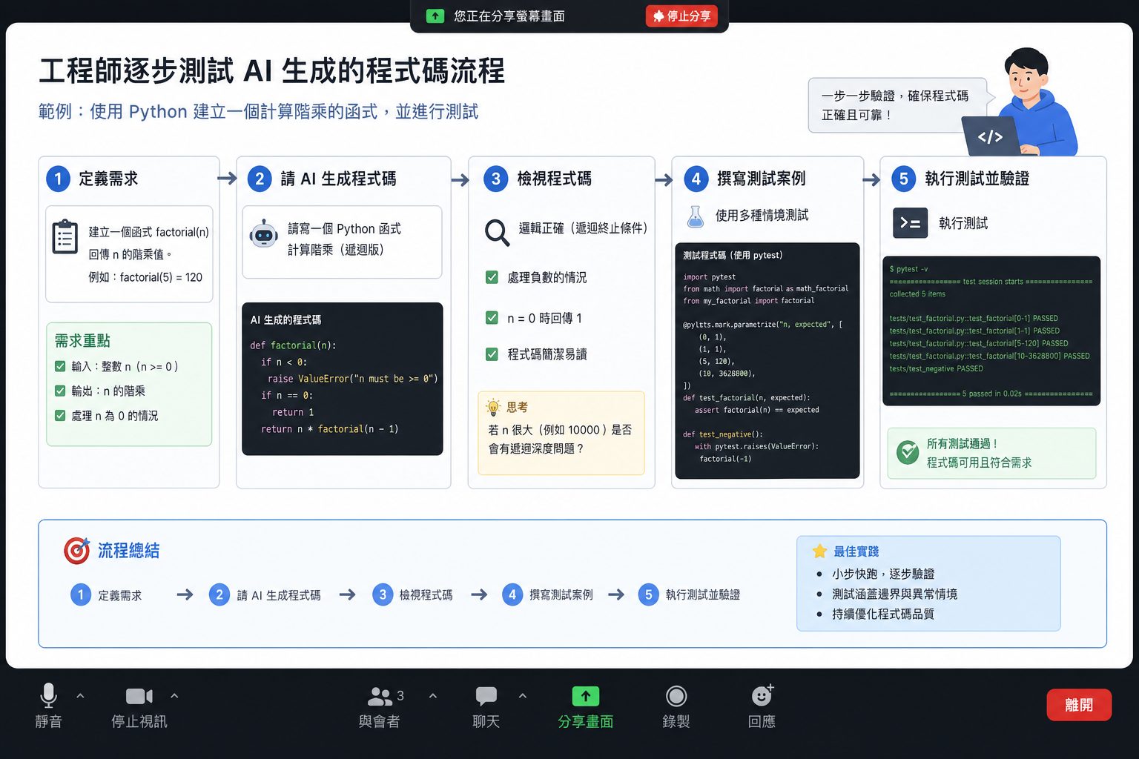Click the 若 n 很大 thinking note
The width and height of the screenshot is (1139, 759).
[560, 439]
